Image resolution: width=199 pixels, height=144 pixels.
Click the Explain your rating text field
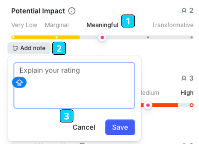click(x=74, y=85)
